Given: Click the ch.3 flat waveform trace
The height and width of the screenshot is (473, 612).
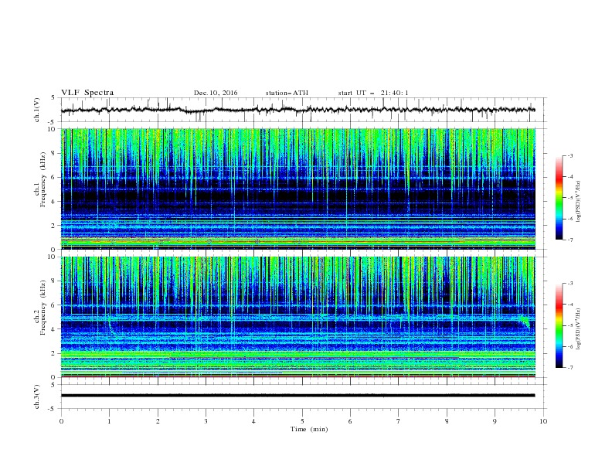Looking at the screenshot, I should [298, 396].
